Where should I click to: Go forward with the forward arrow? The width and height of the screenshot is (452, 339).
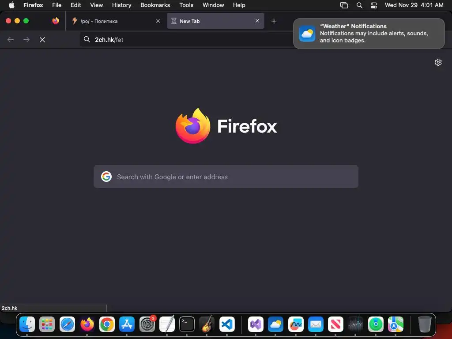[26, 40]
